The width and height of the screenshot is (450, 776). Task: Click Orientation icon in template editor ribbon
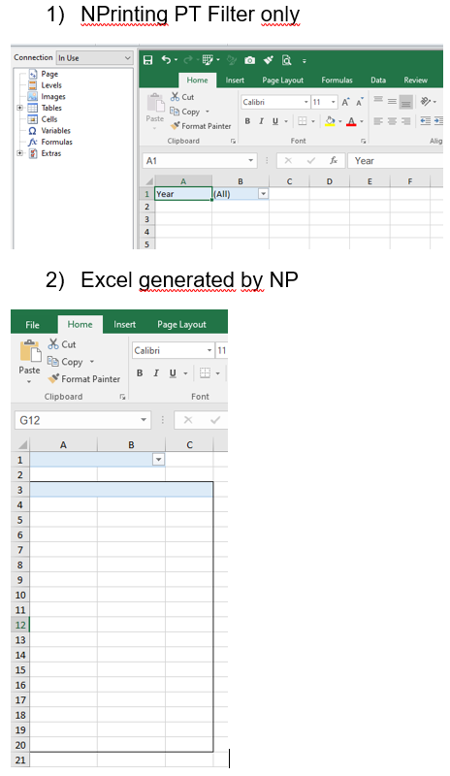pos(426,102)
